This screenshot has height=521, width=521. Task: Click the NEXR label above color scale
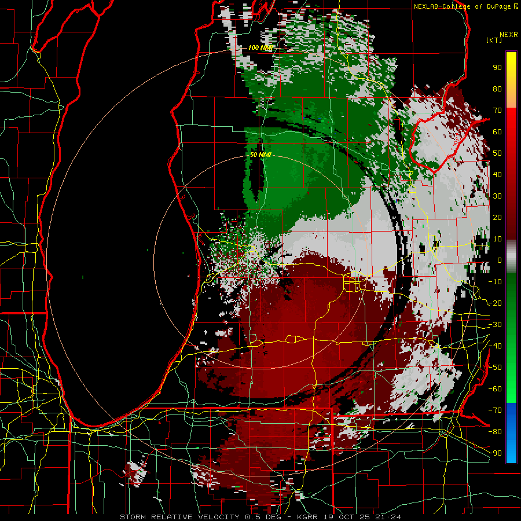[509, 35]
